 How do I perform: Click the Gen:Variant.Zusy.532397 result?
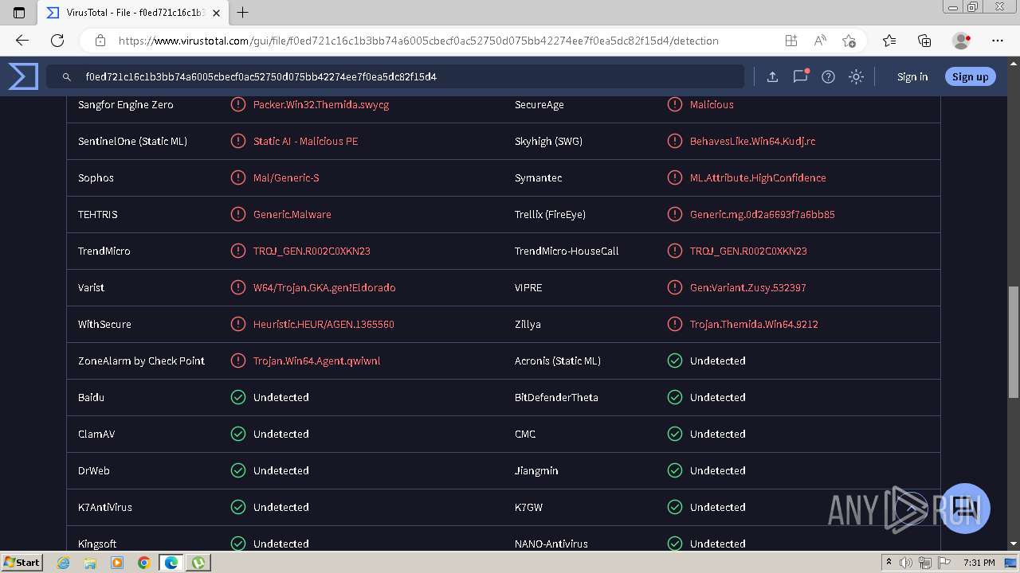[748, 287]
